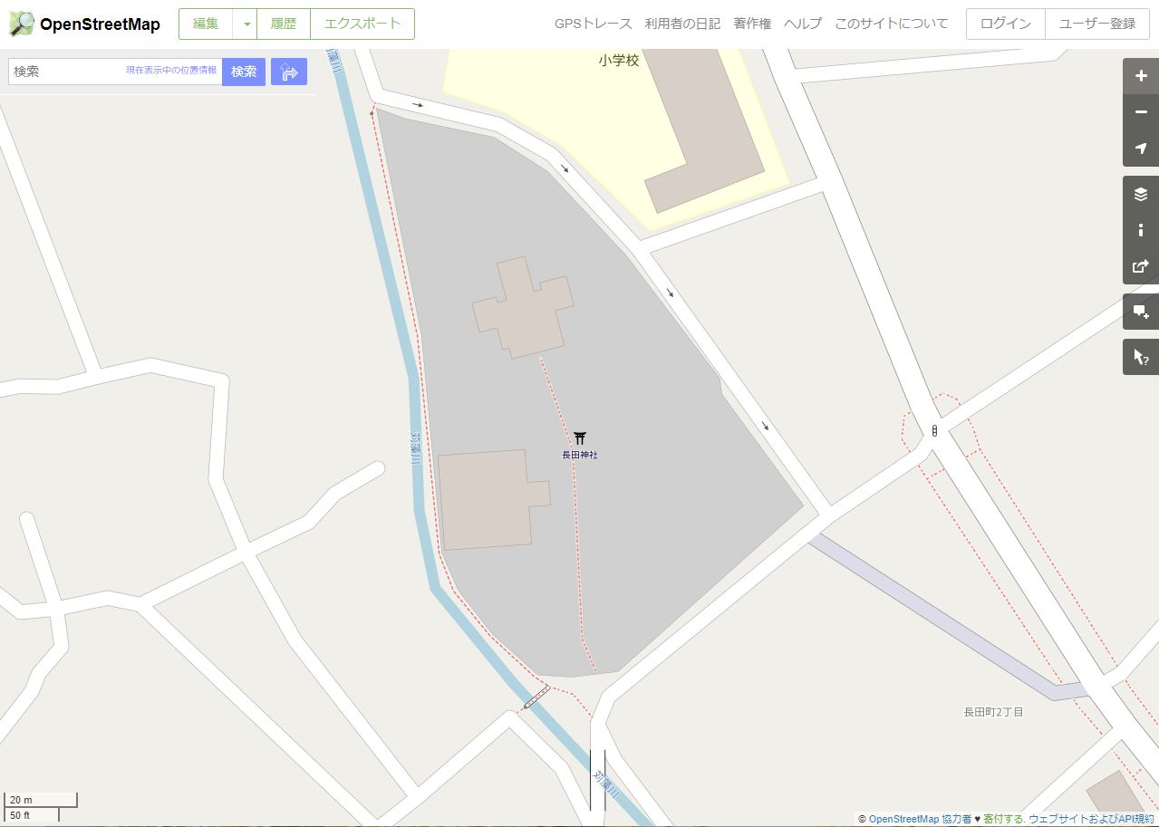Select the 長田神社 shrine torii marker
Image resolution: width=1159 pixels, height=827 pixels.
point(580,438)
